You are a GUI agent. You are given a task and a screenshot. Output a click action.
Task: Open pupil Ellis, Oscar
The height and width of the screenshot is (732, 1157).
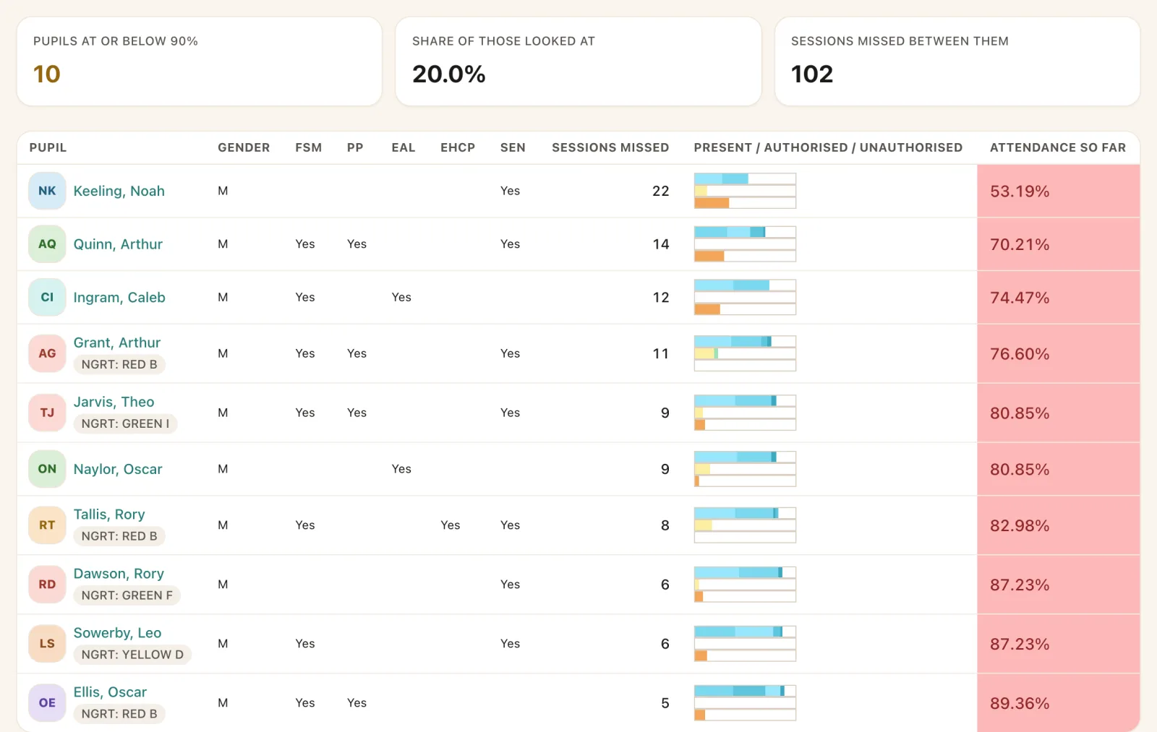[110, 692]
